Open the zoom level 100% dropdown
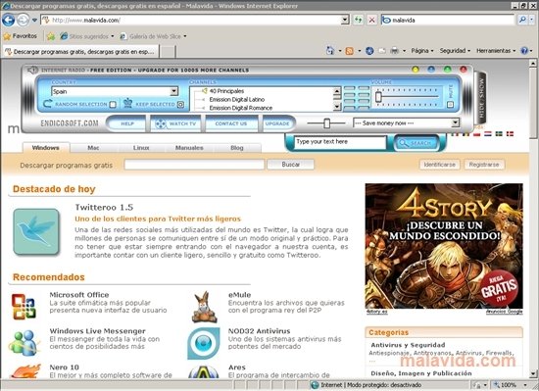This screenshot has width=539, height=391. point(525,385)
